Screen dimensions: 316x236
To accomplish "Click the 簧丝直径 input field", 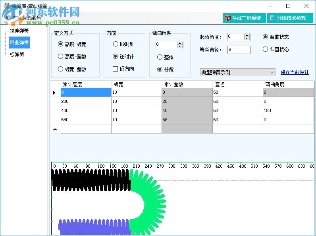I will click(239, 50).
